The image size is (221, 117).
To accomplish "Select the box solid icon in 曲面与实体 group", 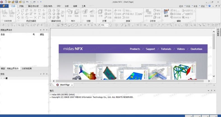I will 50,18.
